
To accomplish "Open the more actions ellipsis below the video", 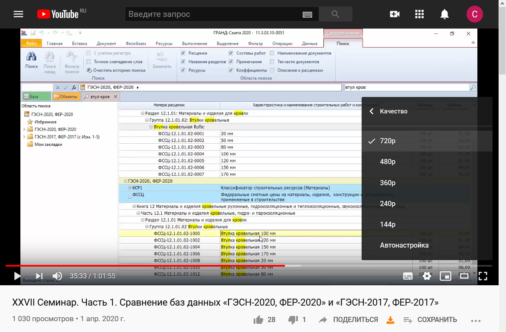I will click(476, 320).
